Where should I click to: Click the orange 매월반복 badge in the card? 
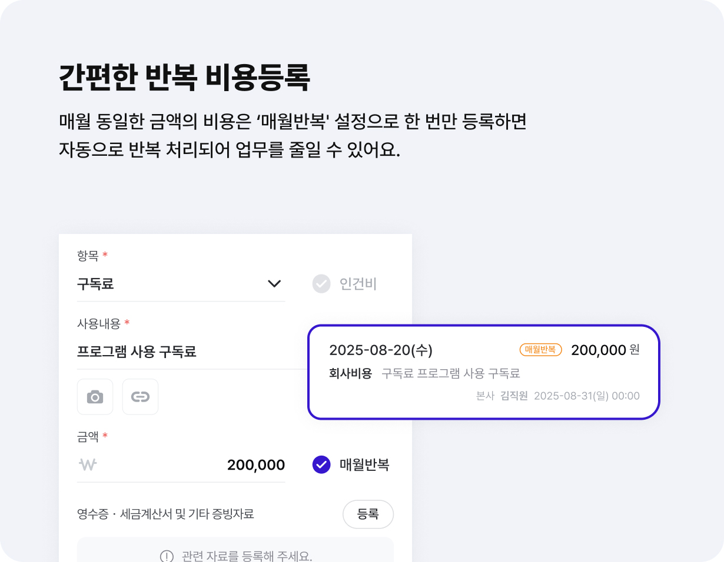click(x=540, y=350)
